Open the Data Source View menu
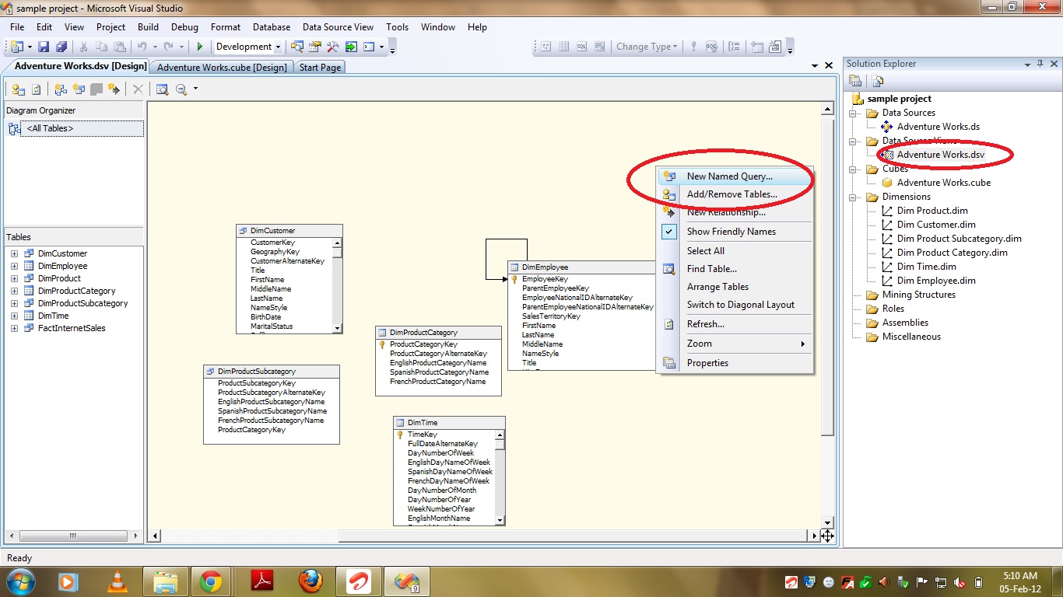This screenshot has height=597, width=1063. [338, 27]
